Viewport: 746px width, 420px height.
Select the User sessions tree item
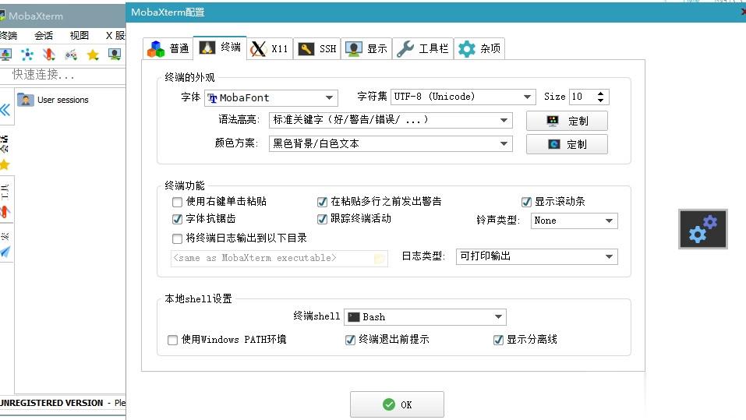(53, 100)
